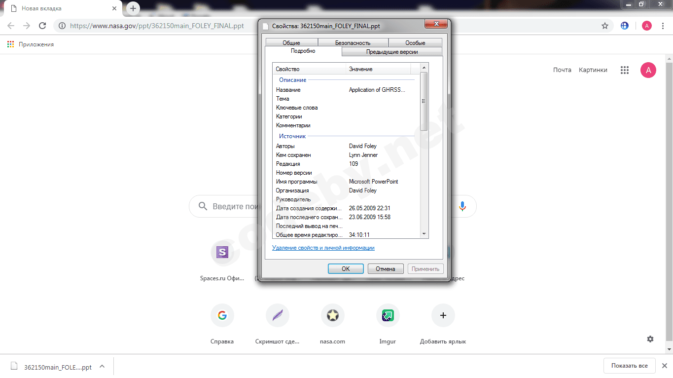
Task: Switch to the Общие tab
Action: click(291, 43)
